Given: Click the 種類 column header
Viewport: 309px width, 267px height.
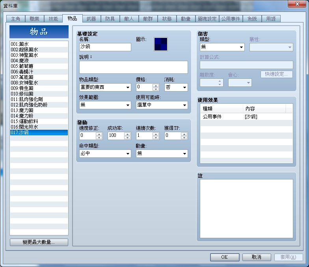Looking at the screenshot, I should click(222, 109).
